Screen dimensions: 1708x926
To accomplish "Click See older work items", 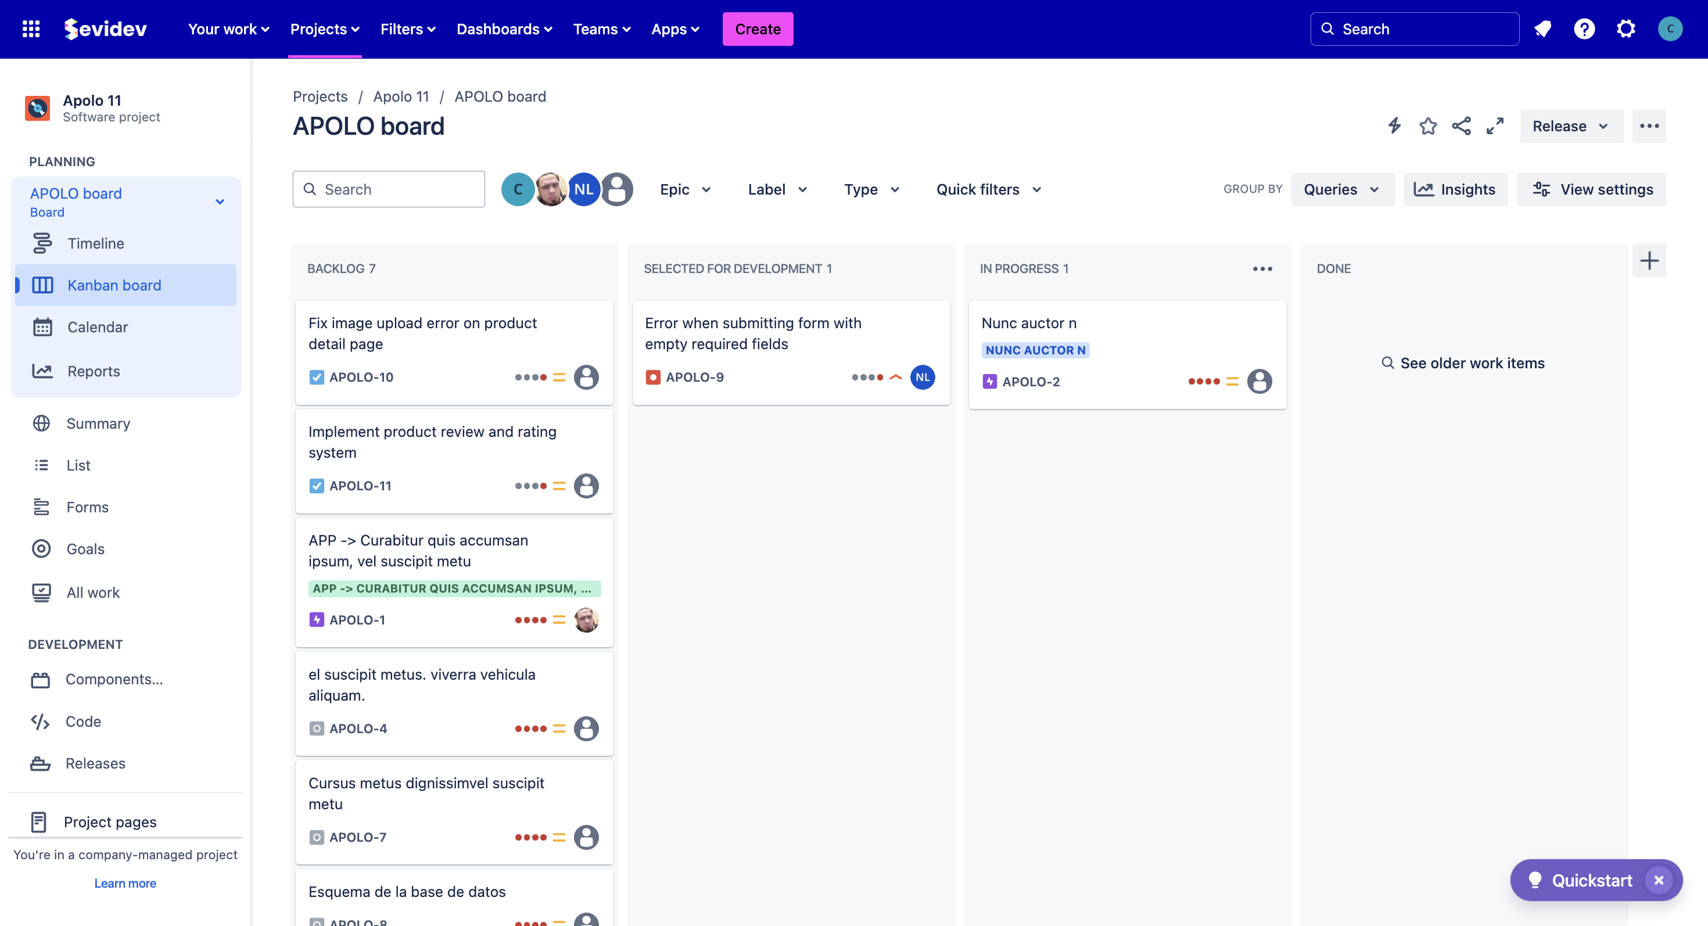I will tap(1463, 363).
